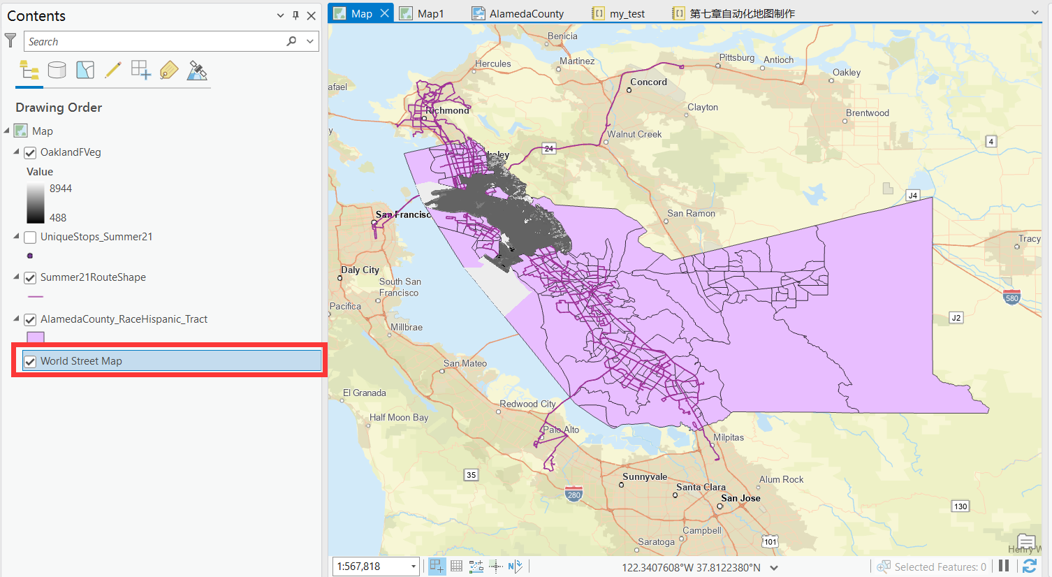Toggle the grid icon in status bar
This screenshot has height=577, width=1052.
tap(457, 567)
